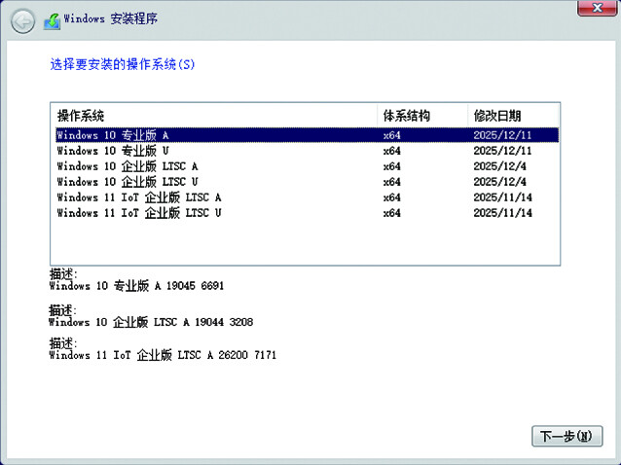Viewport: 621px width, 465px height.
Task: Click description text ending in 19045 6691
Action: tap(141, 286)
